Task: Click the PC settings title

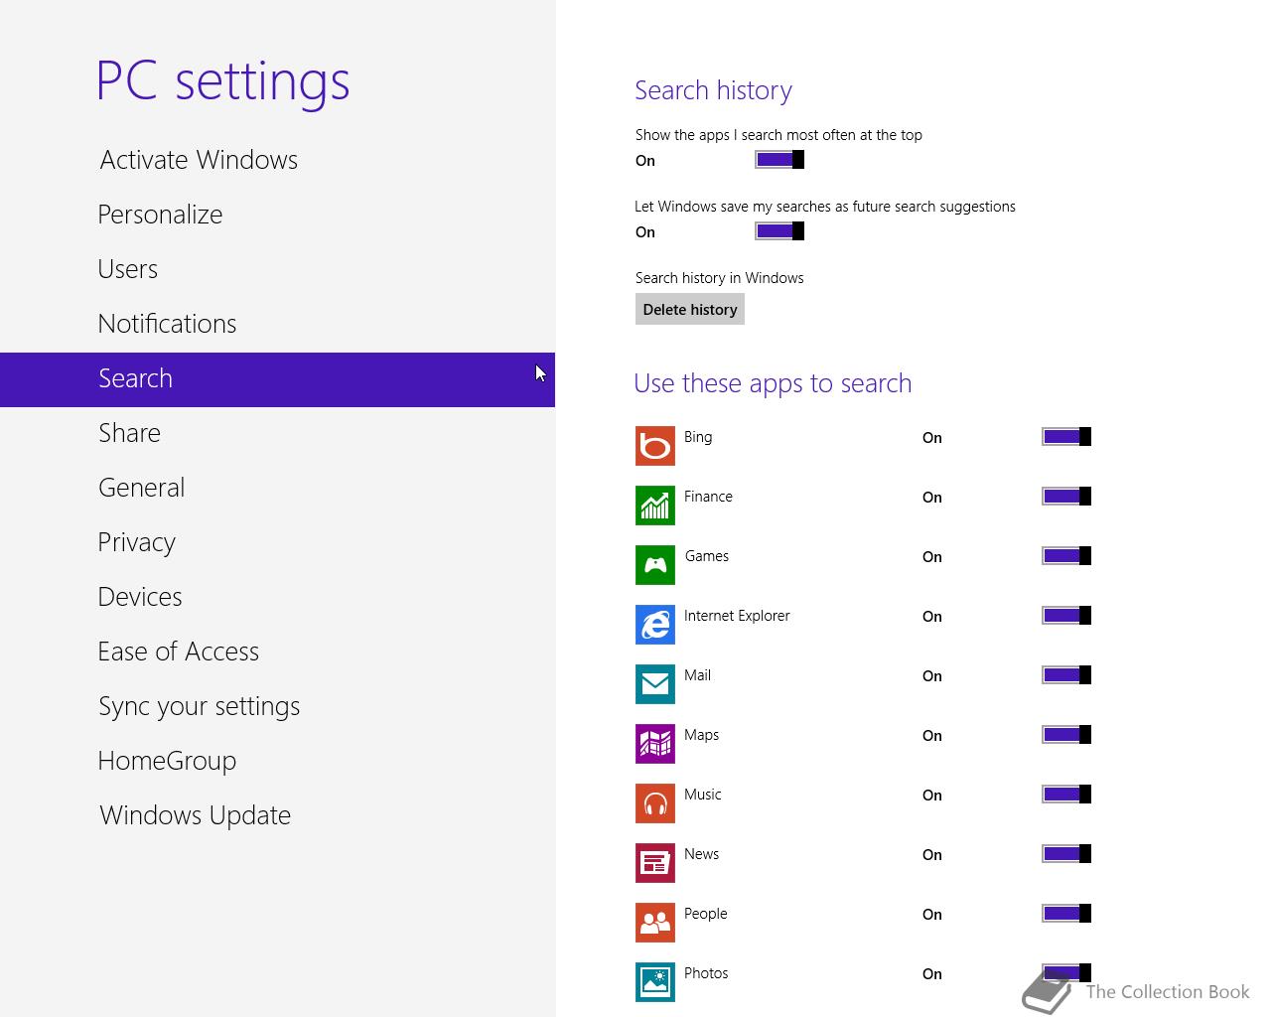Action: click(x=223, y=80)
